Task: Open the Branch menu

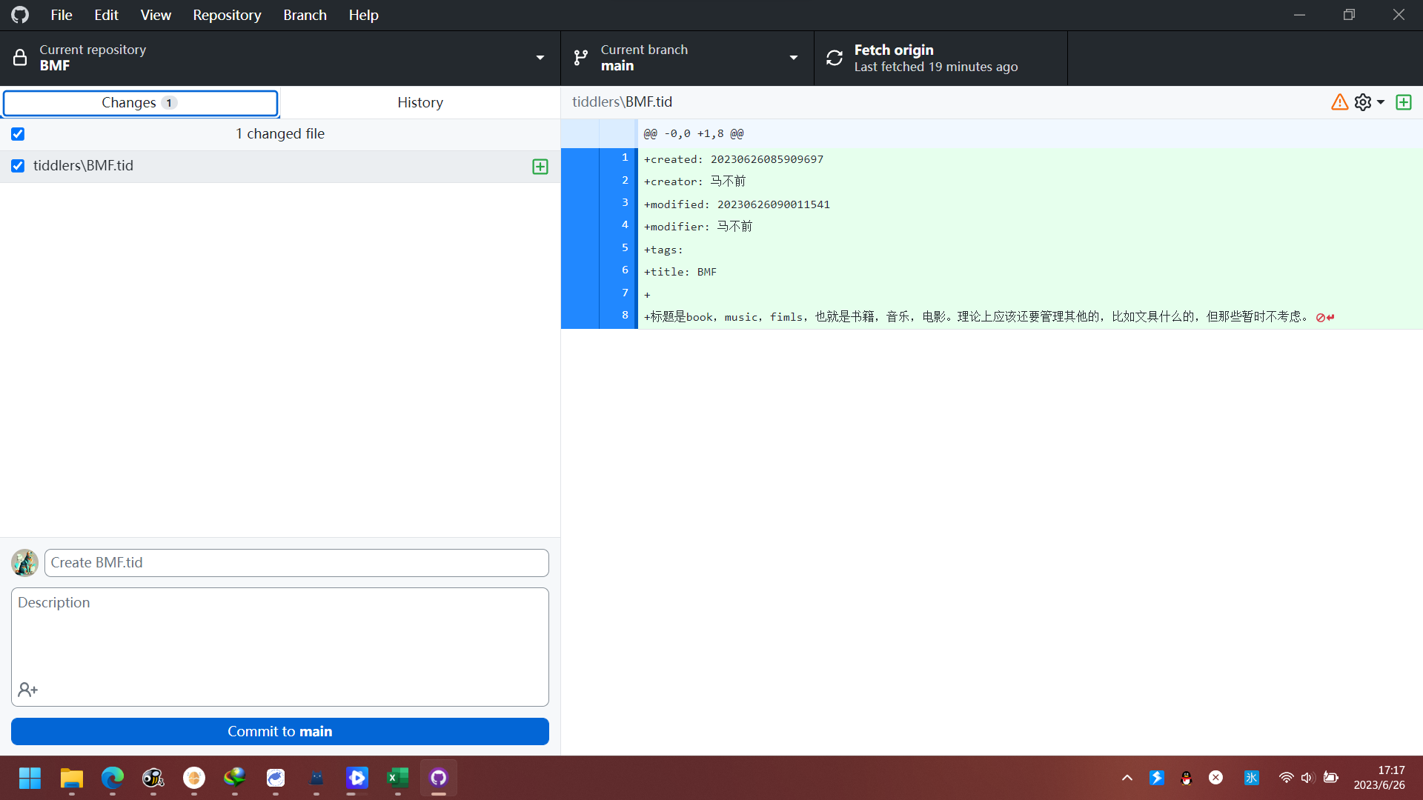Action: coord(305,14)
